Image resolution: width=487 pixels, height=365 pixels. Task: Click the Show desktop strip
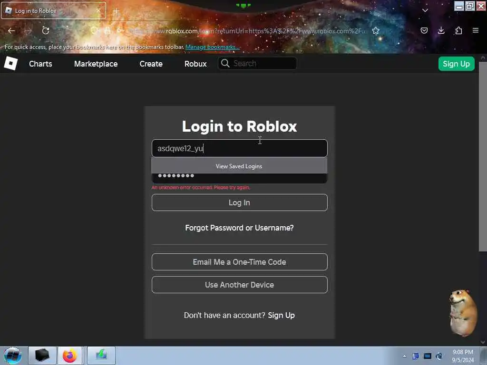click(x=484, y=355)
